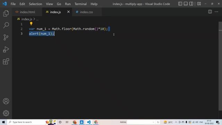This screenshot has width=222, height=125.
Task: Open Visual Studio Code taskbar icon
Action: [89, 122]
